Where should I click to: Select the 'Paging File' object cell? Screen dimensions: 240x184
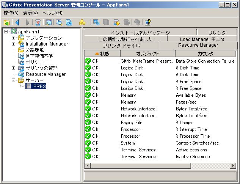(132, 123)
